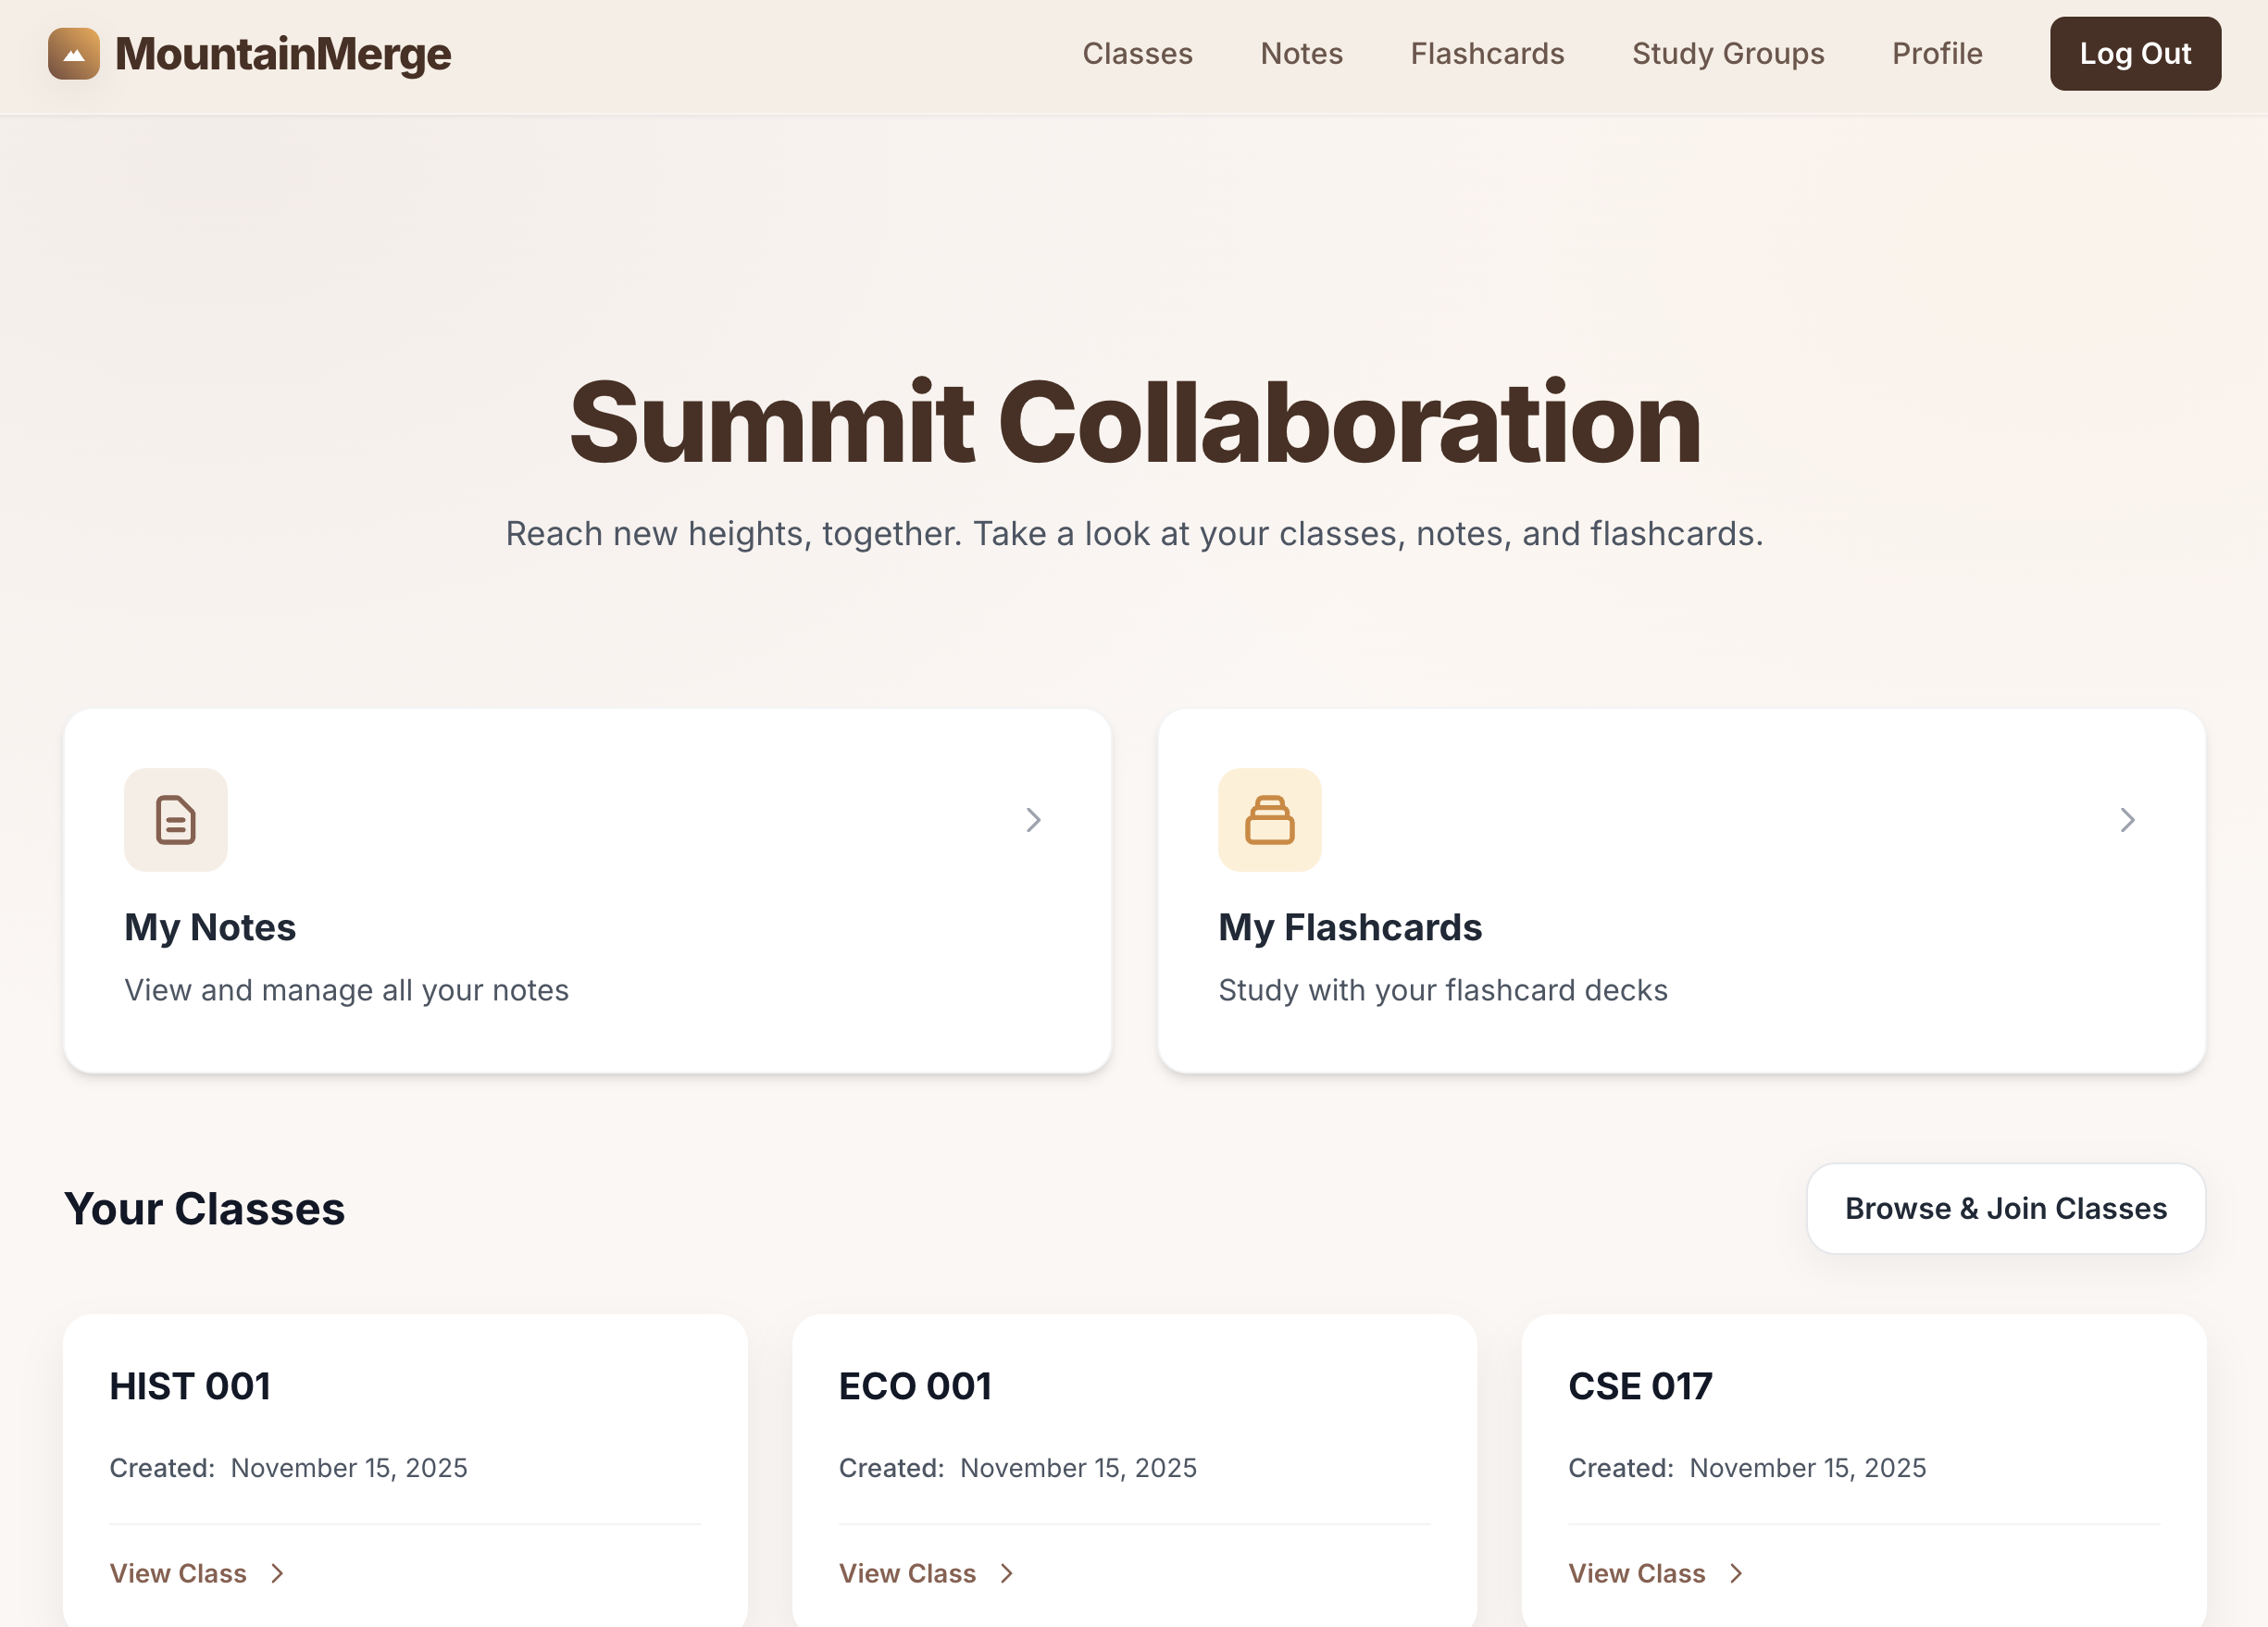Click the chevron arrow on My Notes card
This screenshot has height=1627, width=2268.
pos(1033,820)
